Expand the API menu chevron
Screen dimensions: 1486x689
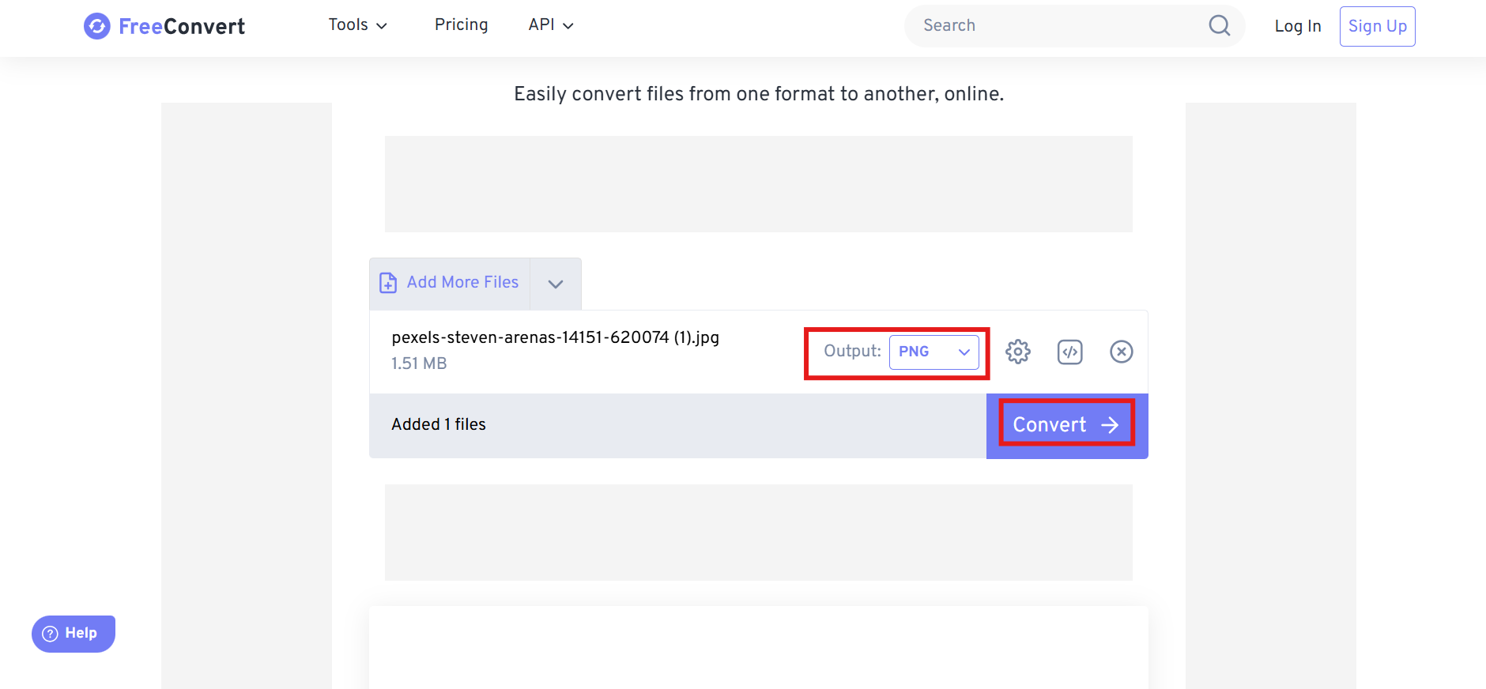coord(568,26)
